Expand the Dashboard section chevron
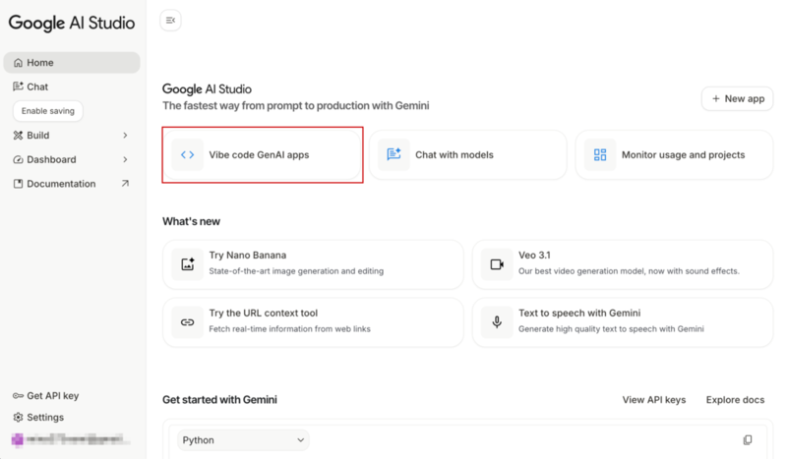Image resolution: width=787 pixels, height=459 pixels. pyautogui.click(x=125, y=159)
